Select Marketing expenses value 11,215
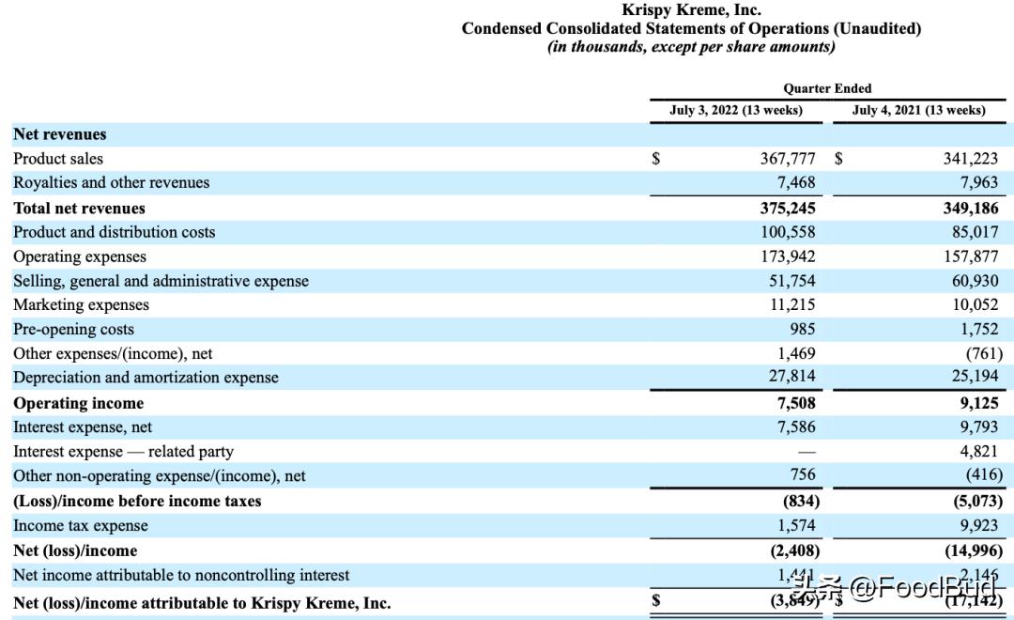Image resolution: width=1014 pixels, height=620 pixels. point(792,304)
